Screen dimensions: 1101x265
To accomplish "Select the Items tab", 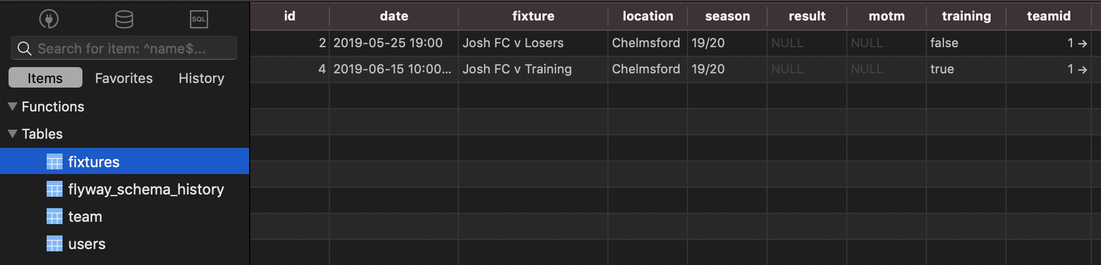I will tap(45, 78).
